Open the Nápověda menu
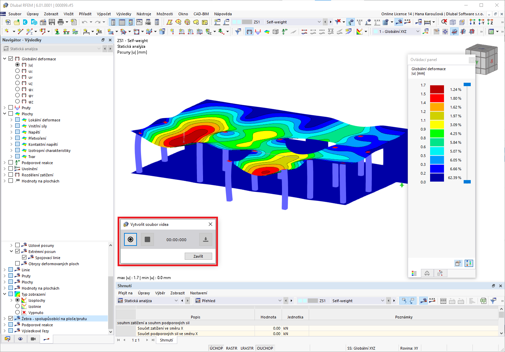The height and width of the screenshot is (352, 505). point(223,14)
